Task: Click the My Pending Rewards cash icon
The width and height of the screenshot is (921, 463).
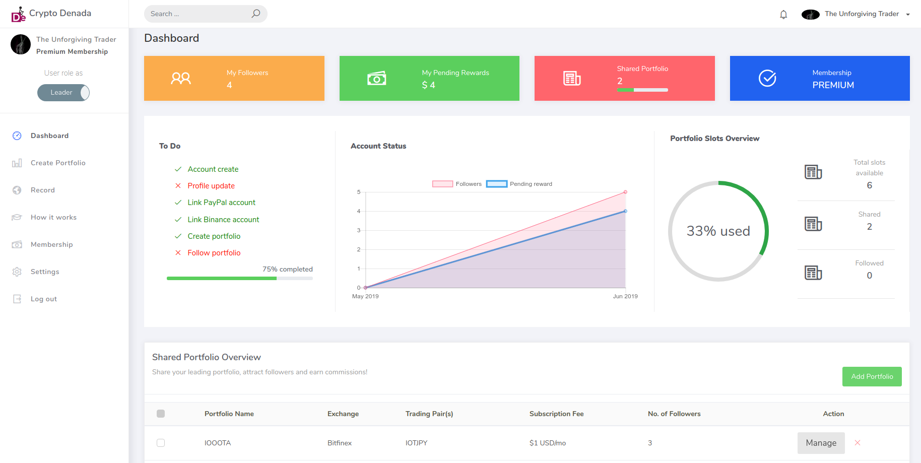Action: pyautogui.click(x=376, y=78)
